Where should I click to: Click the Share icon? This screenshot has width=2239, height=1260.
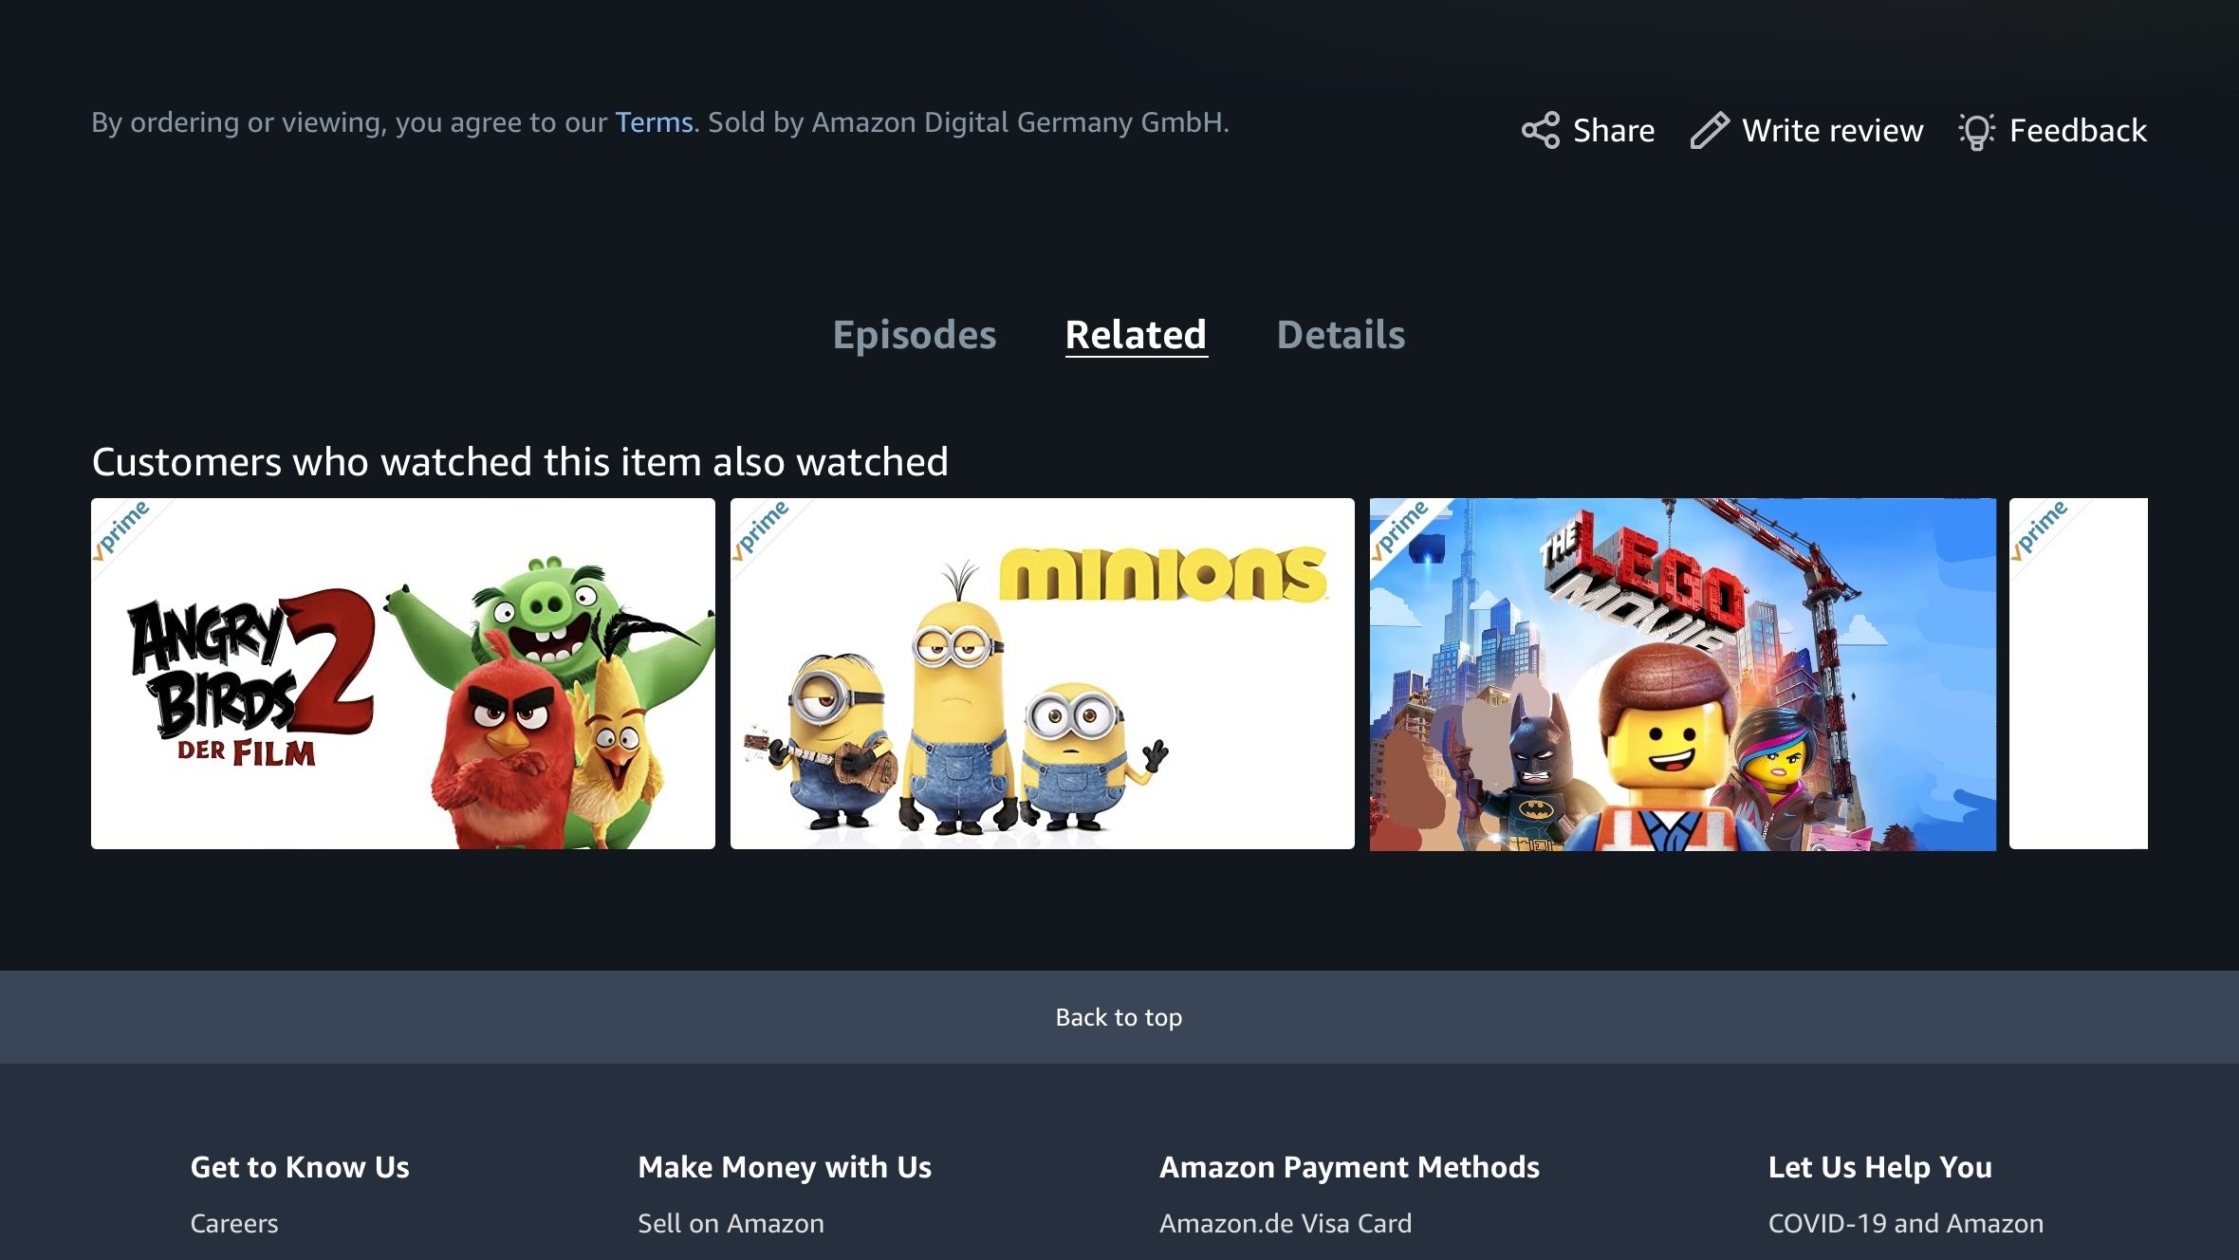point(1536,131)
